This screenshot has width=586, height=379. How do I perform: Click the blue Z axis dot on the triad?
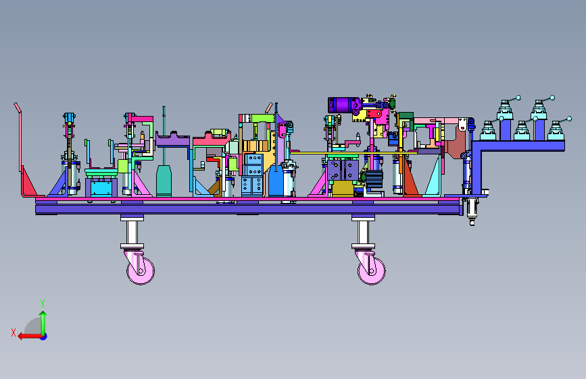(44, 337)
